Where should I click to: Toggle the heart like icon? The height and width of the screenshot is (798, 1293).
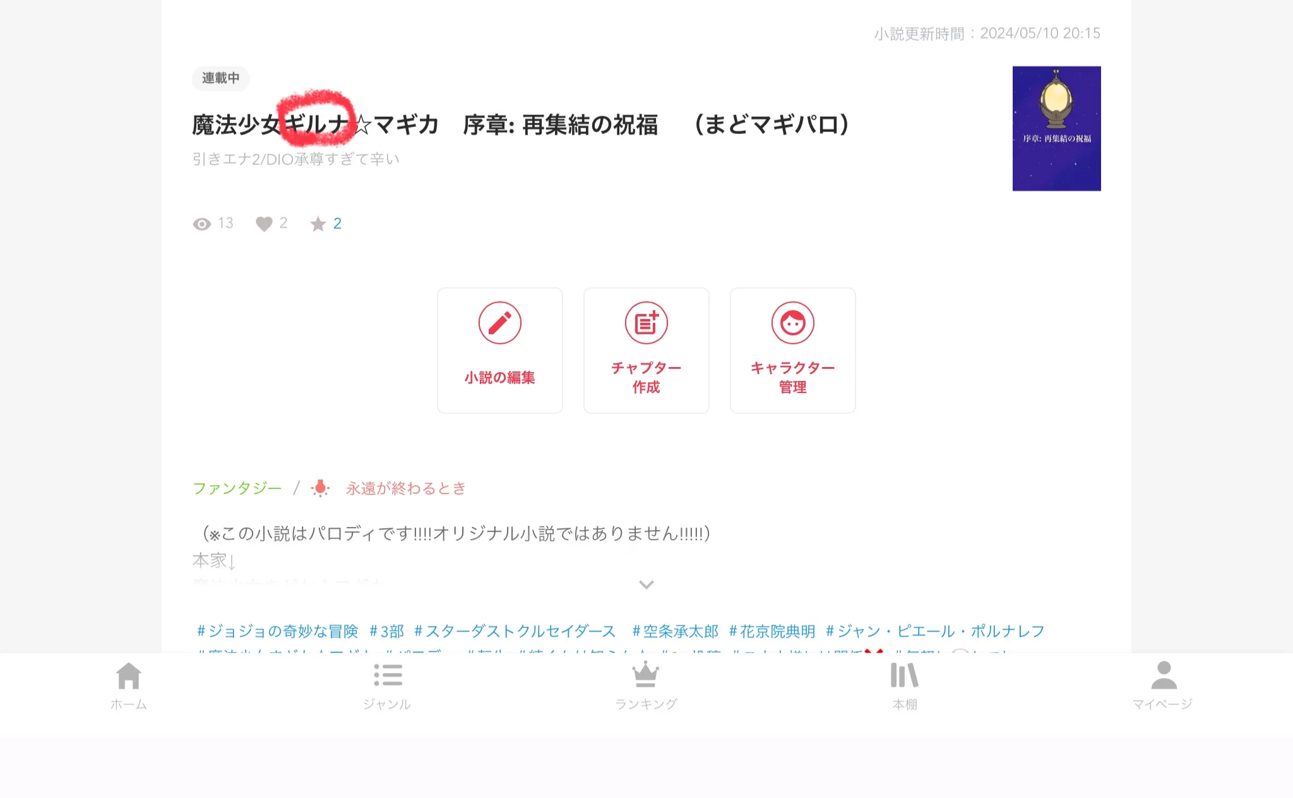(264, 224)
